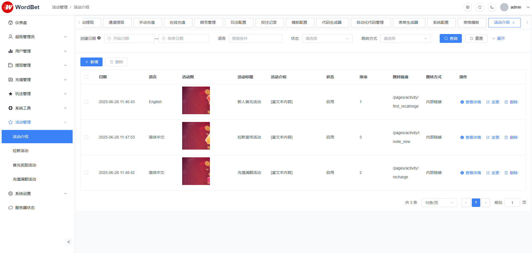
Task: Open the 跳转方式 dropdown filter
Action: [405, 38]
